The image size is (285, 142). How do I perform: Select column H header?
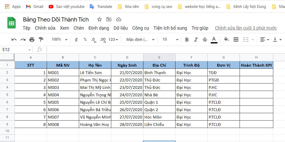click(256, 57)
